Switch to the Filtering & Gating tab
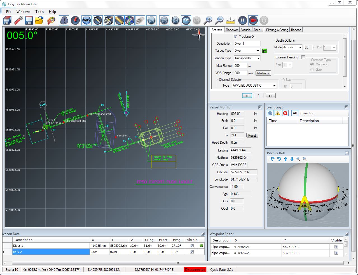Screen dimensions: 358x275 click(277, 30)
